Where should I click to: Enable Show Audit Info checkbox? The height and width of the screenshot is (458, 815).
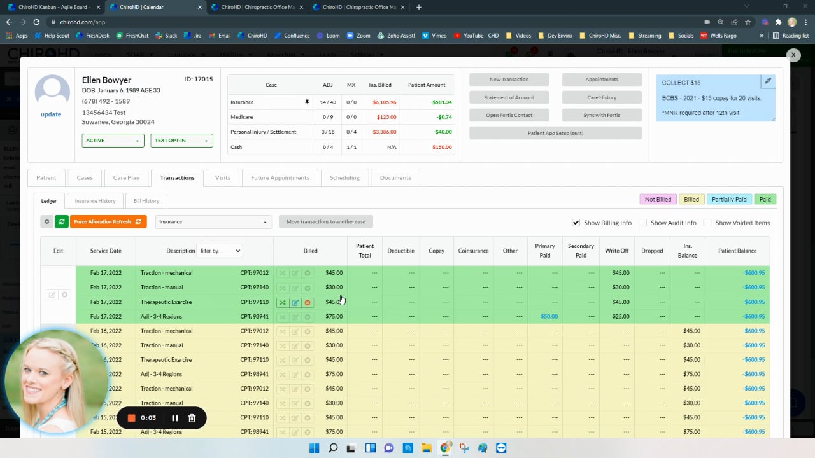(x=642, y=223)
